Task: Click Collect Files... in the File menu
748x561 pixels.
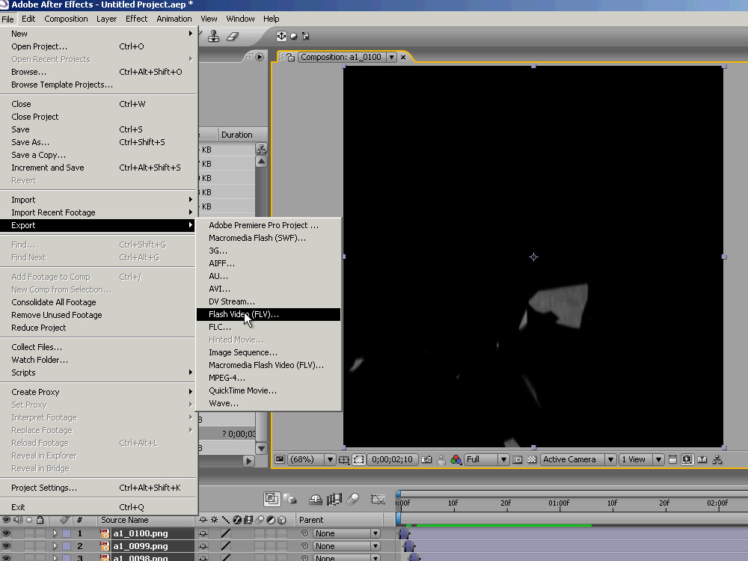Action: click(98, 347)
